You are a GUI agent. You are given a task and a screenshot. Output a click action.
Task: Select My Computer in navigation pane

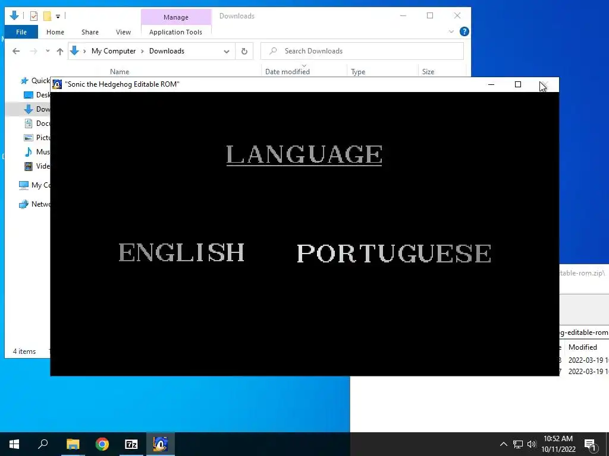click(35, 185)
